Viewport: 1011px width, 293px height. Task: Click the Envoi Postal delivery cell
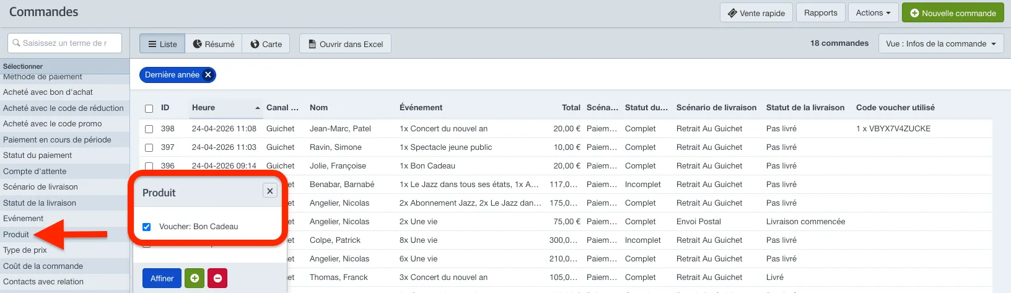coord(698,222)
